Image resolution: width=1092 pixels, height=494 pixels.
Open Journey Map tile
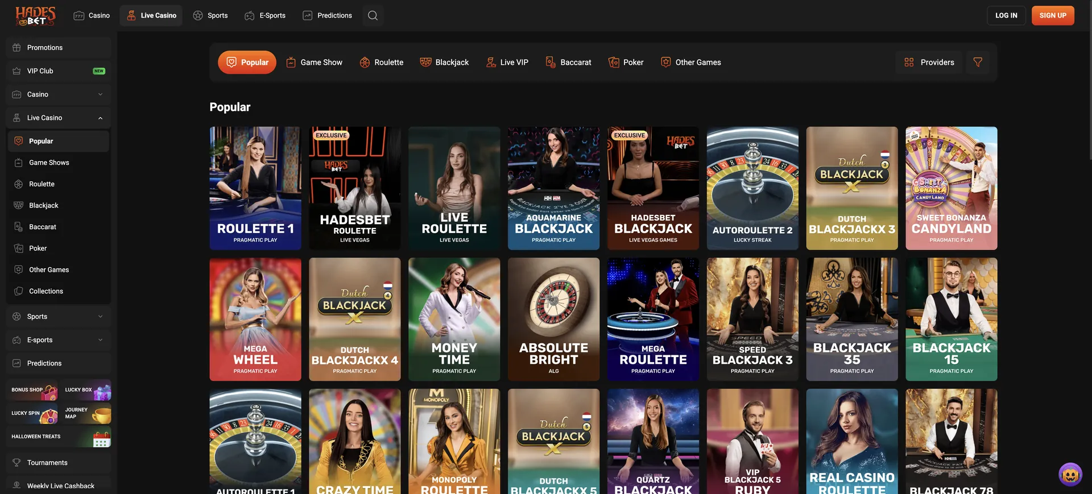point(86,413)
